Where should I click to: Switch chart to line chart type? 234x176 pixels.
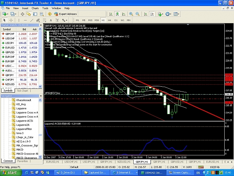click(124, 14)
